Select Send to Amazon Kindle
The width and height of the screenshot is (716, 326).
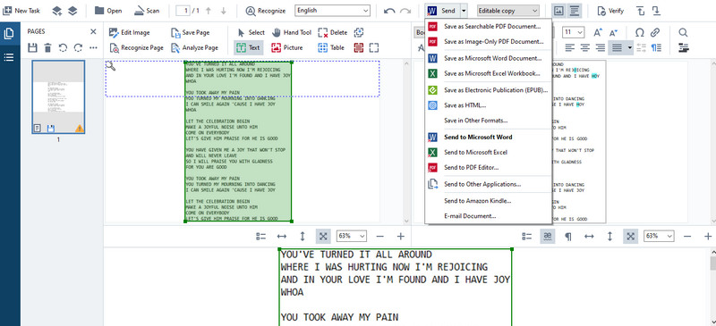click(488, 201)
